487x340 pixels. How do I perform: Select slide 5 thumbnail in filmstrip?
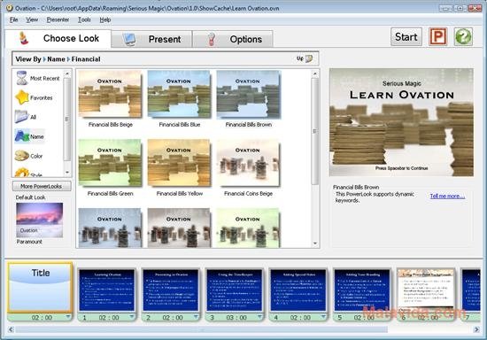tap(362, 290)
